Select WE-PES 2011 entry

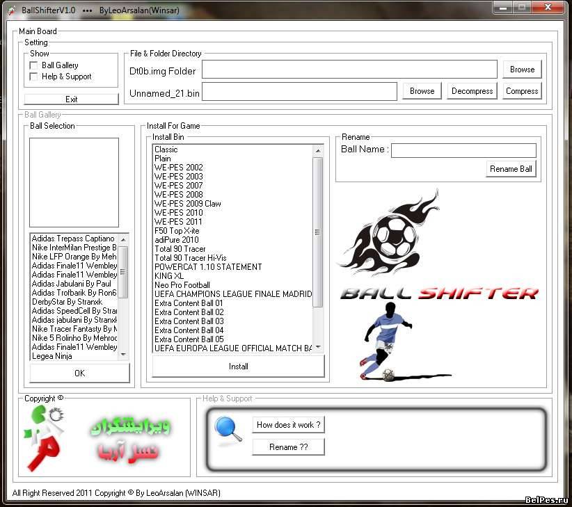pos(232,222)
